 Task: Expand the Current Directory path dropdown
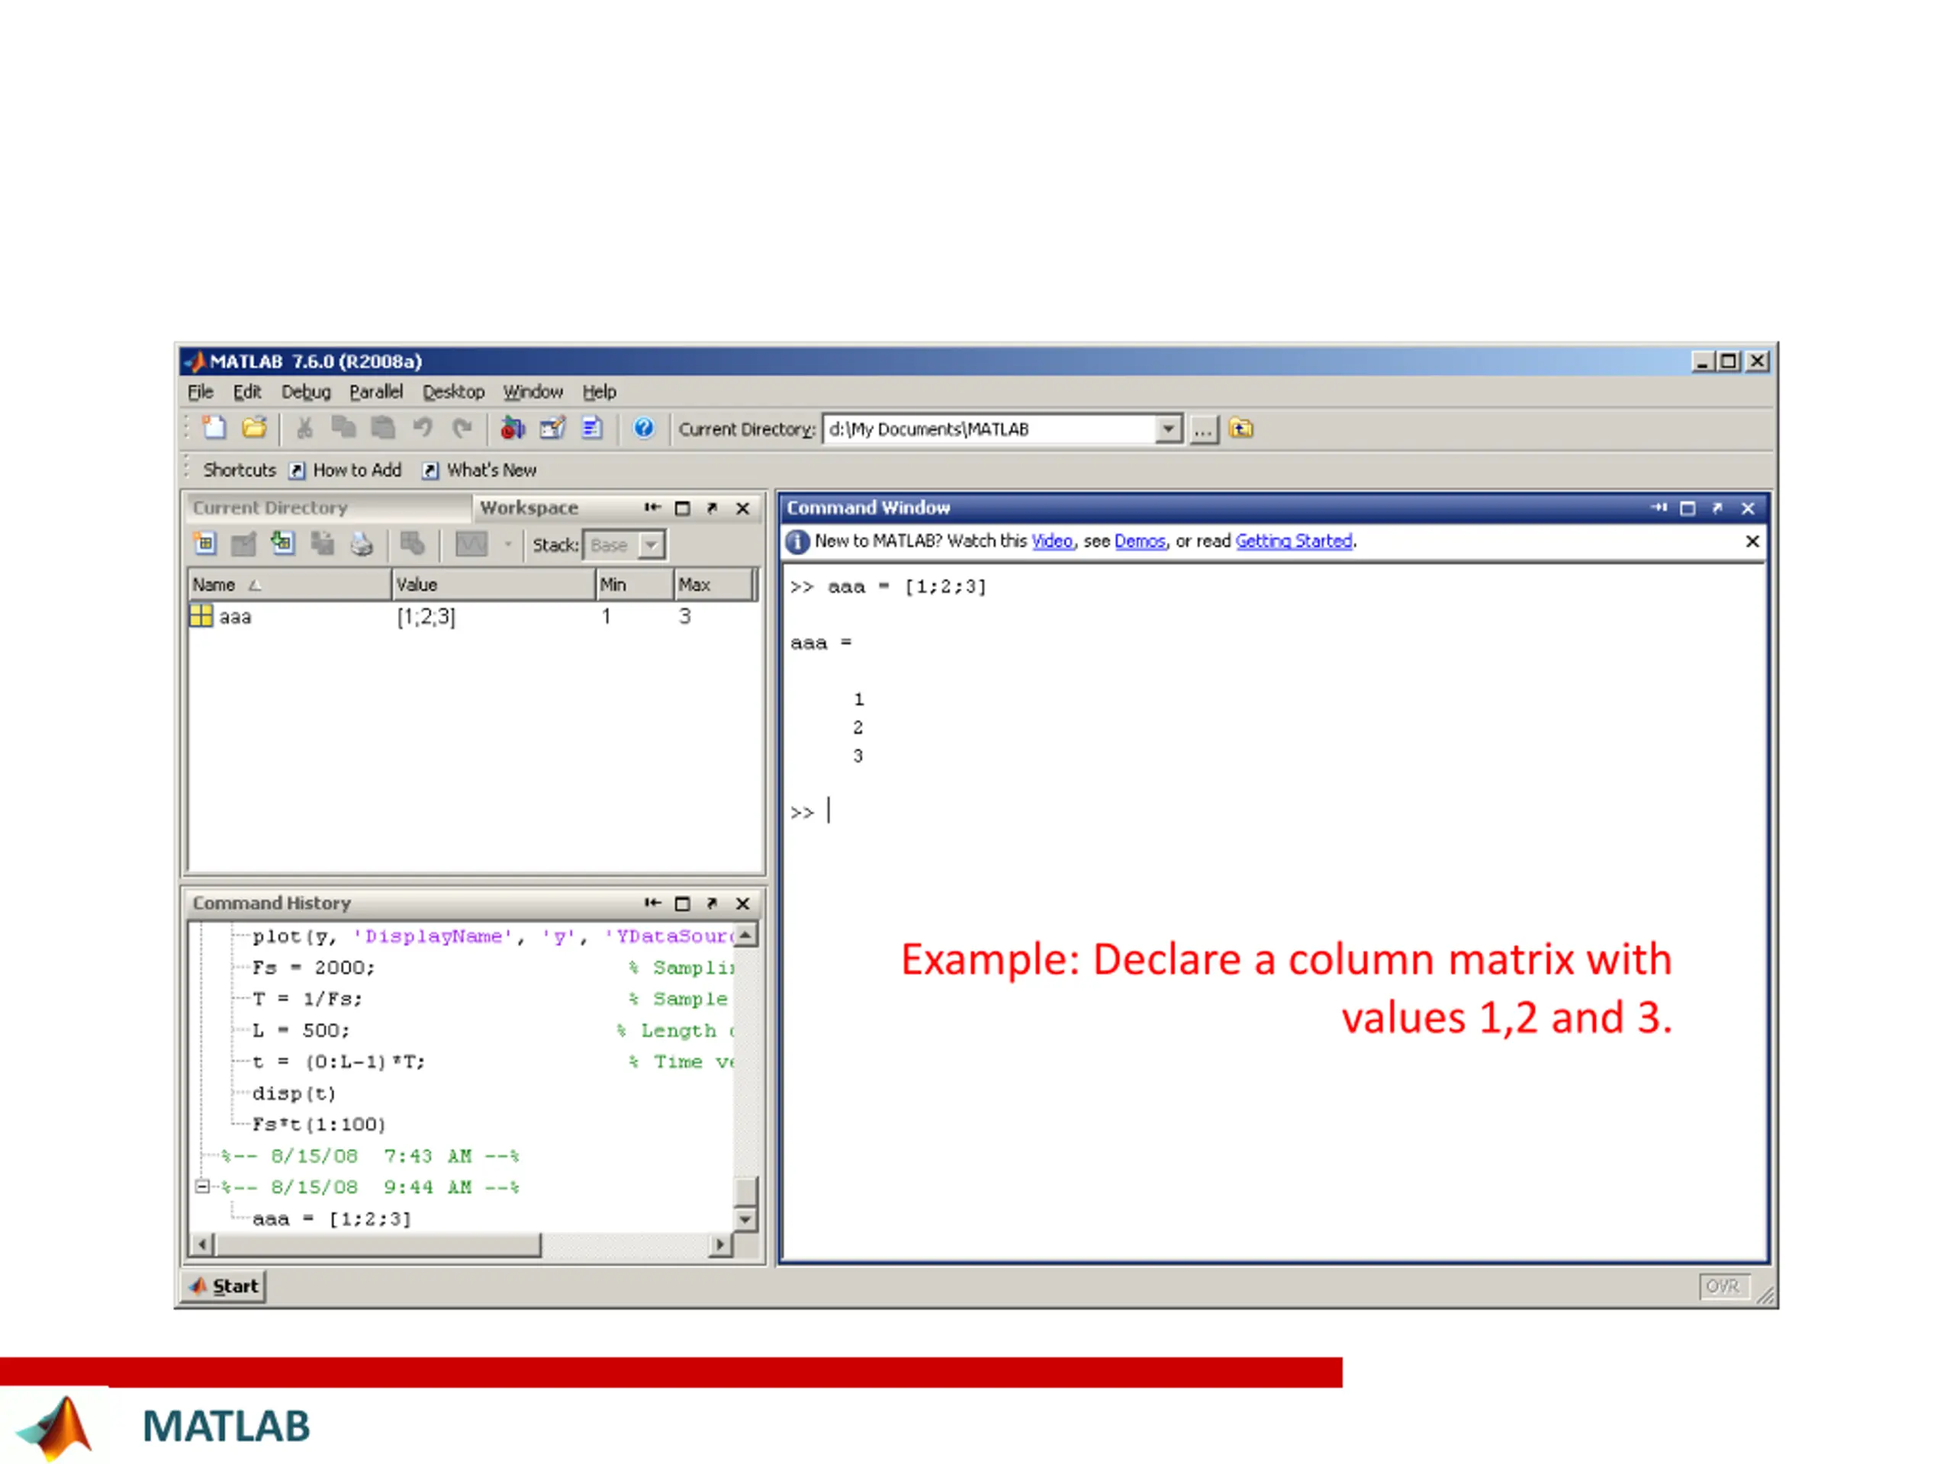pyautogui.click(x=1168, y=429)
